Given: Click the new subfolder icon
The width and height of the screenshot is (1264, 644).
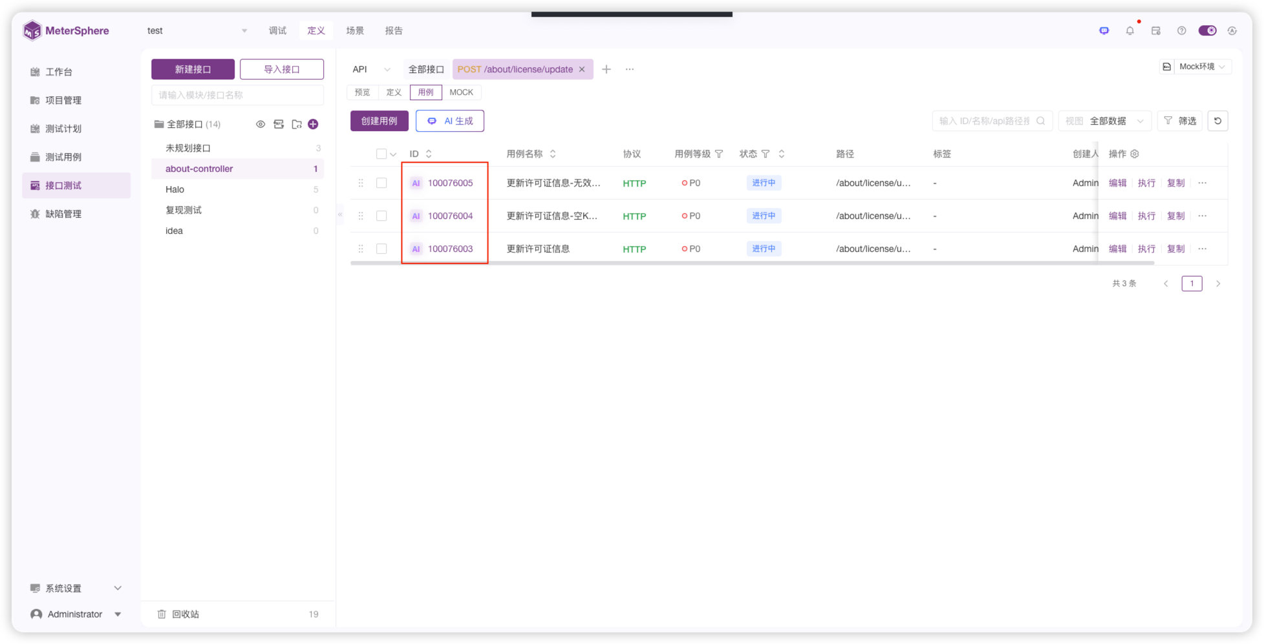Looking at the screenshot, I should point(296,124).
